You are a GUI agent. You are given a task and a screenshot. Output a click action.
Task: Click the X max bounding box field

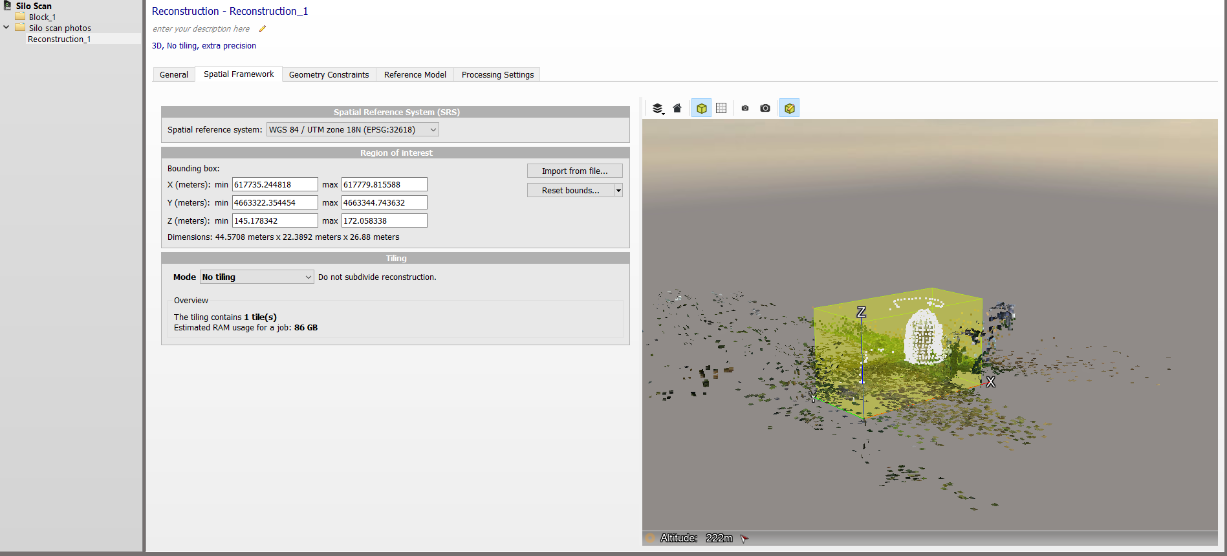384,184
